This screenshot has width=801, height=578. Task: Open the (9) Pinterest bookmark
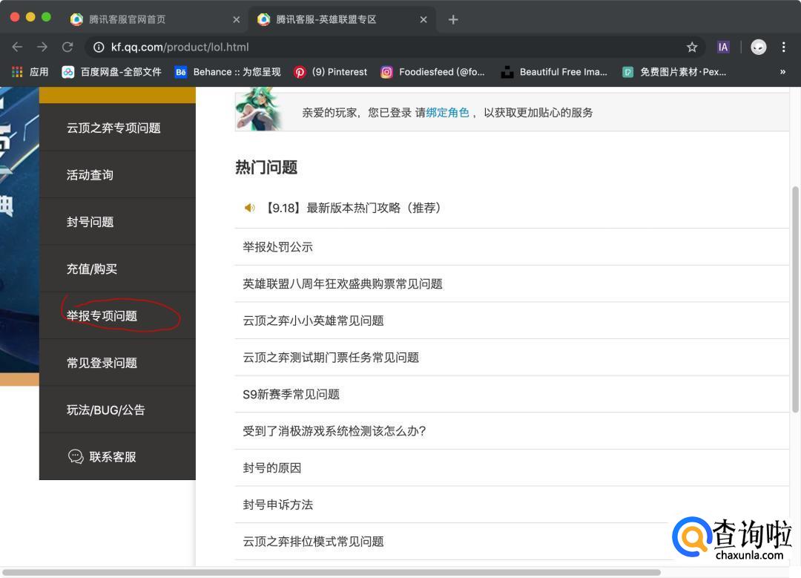(331, 72)
